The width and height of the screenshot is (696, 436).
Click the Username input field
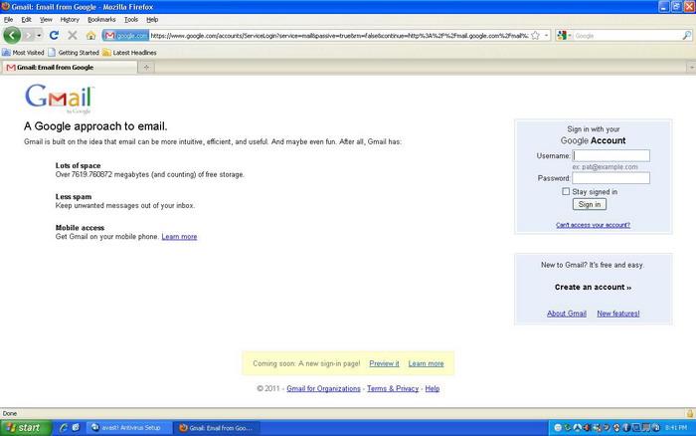point(611,155)
